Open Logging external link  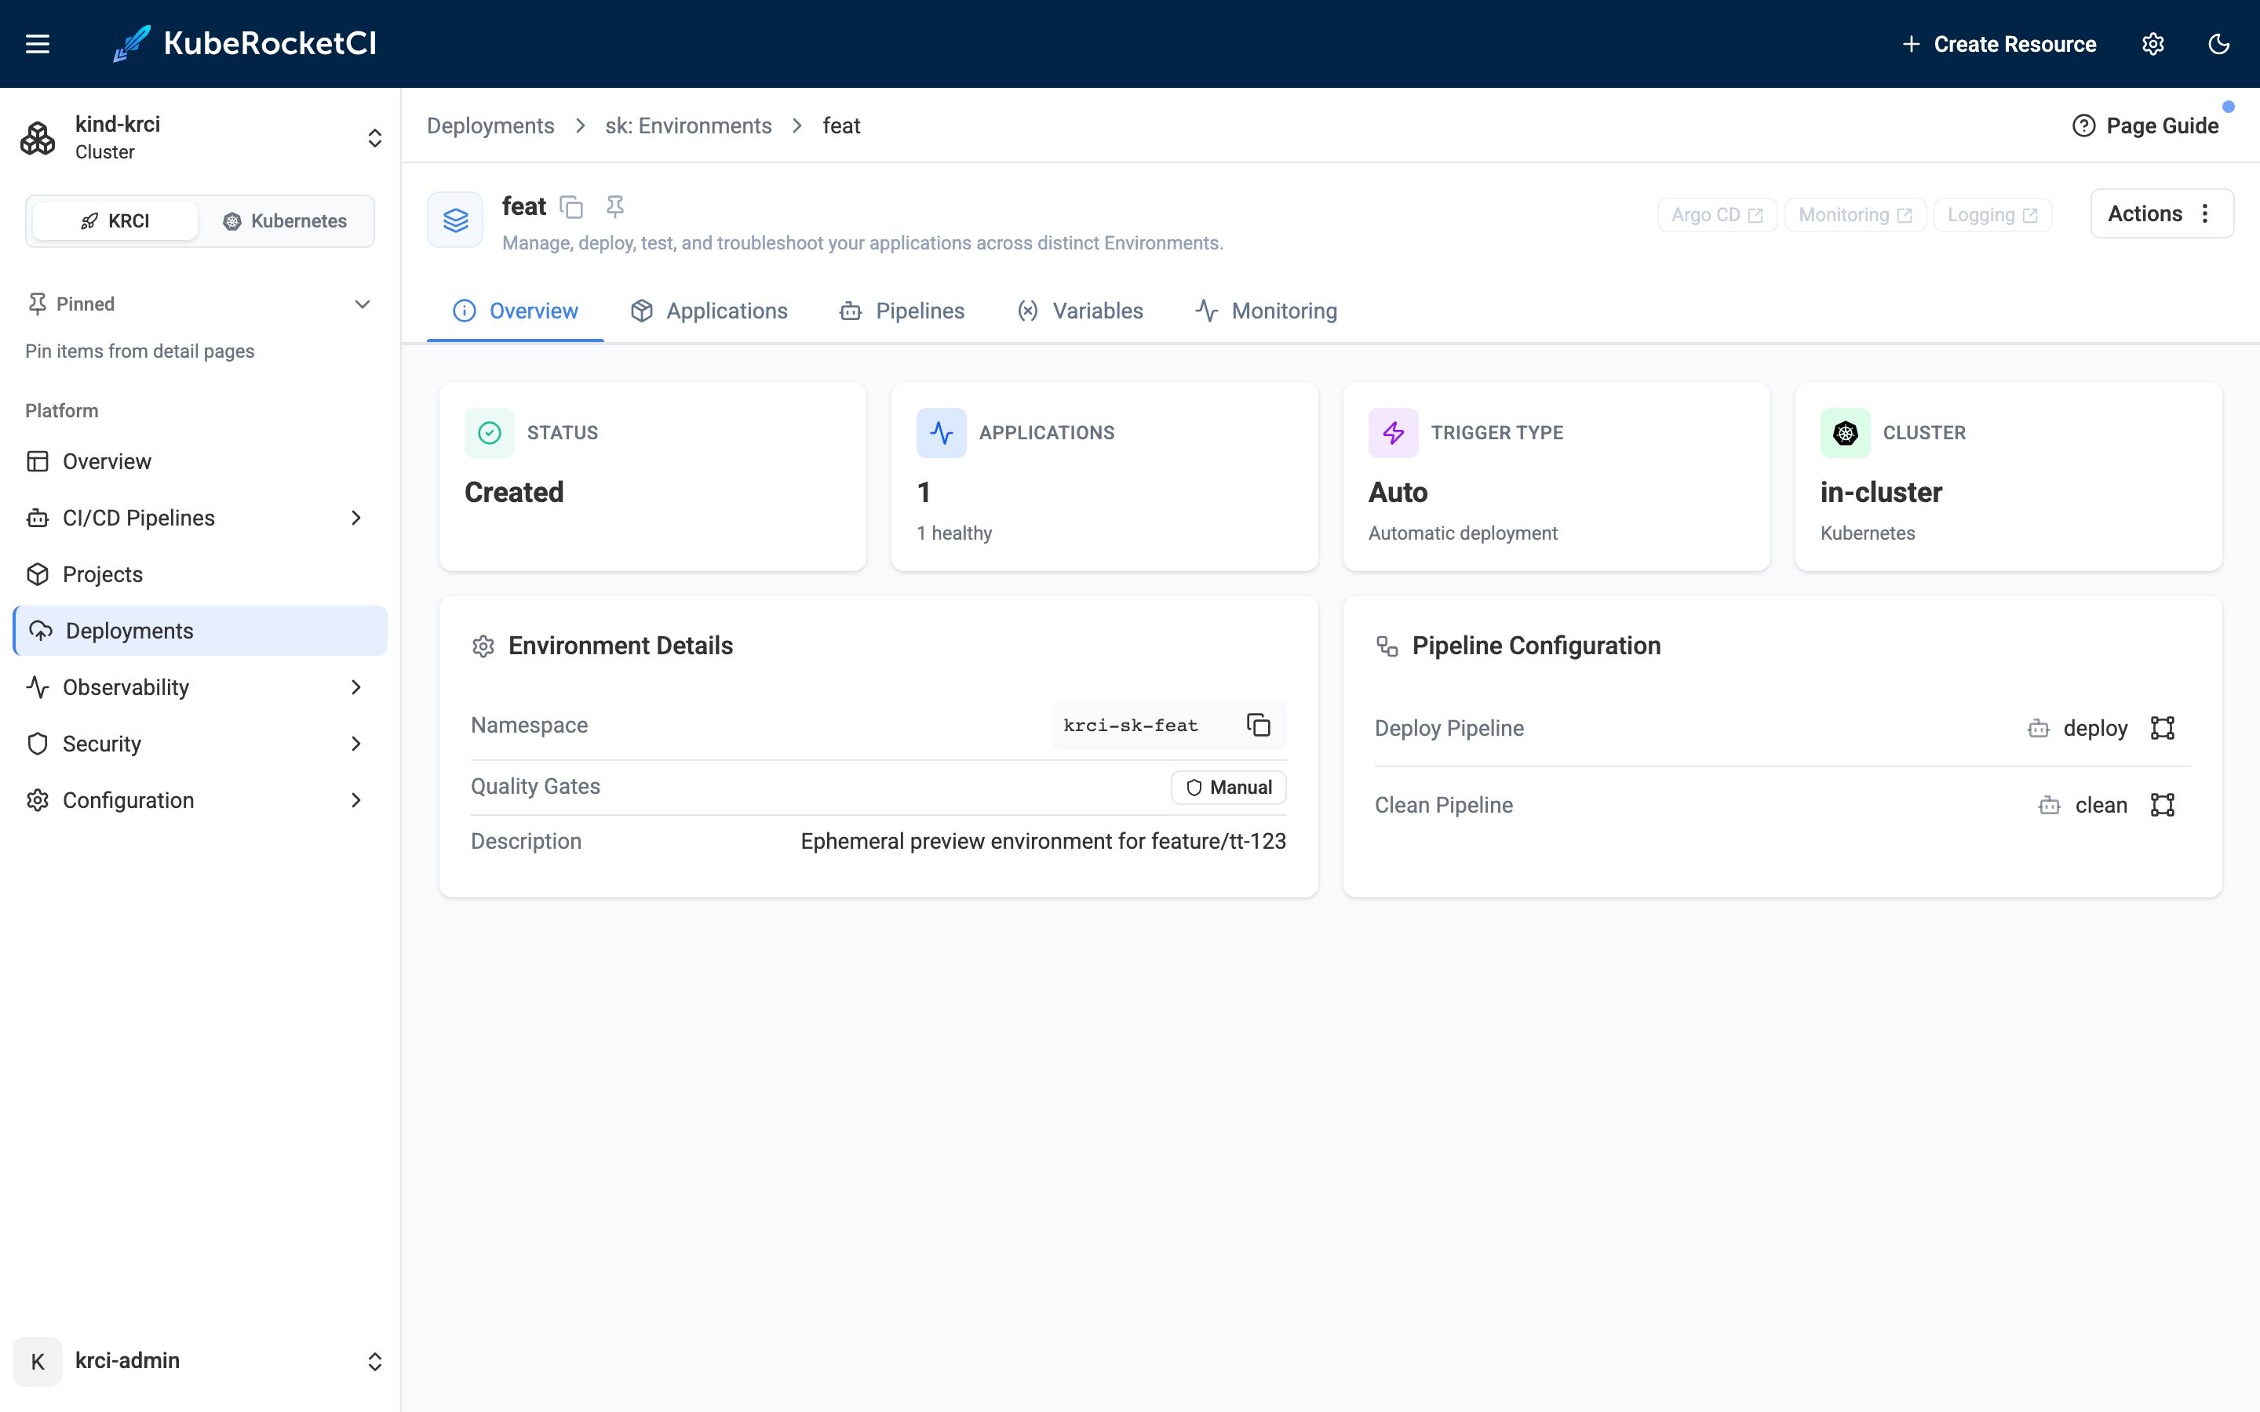coord(1992,215)
